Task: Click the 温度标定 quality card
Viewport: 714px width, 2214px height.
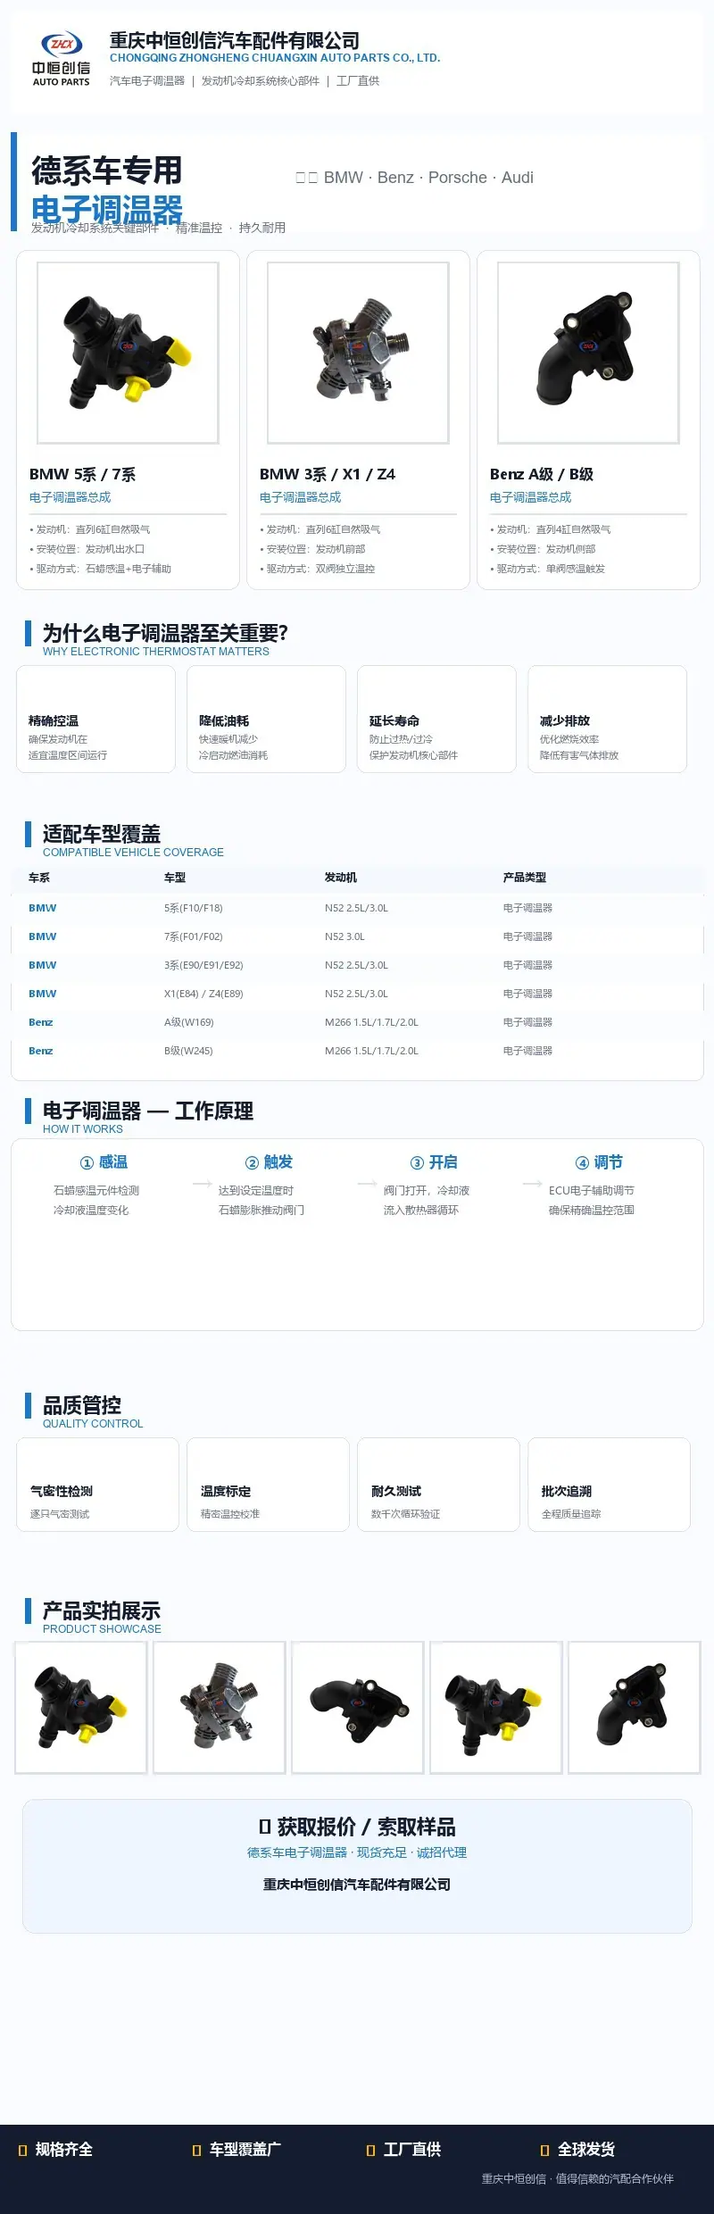Action: coord(268,1485)
